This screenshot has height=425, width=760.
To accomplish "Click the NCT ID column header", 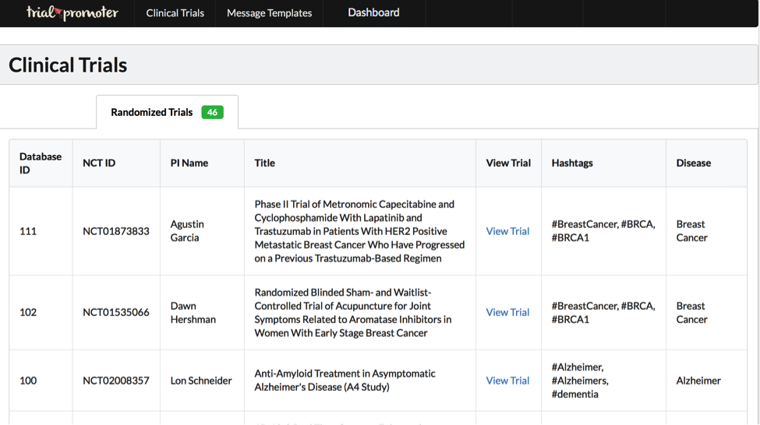I will (99, 163).
